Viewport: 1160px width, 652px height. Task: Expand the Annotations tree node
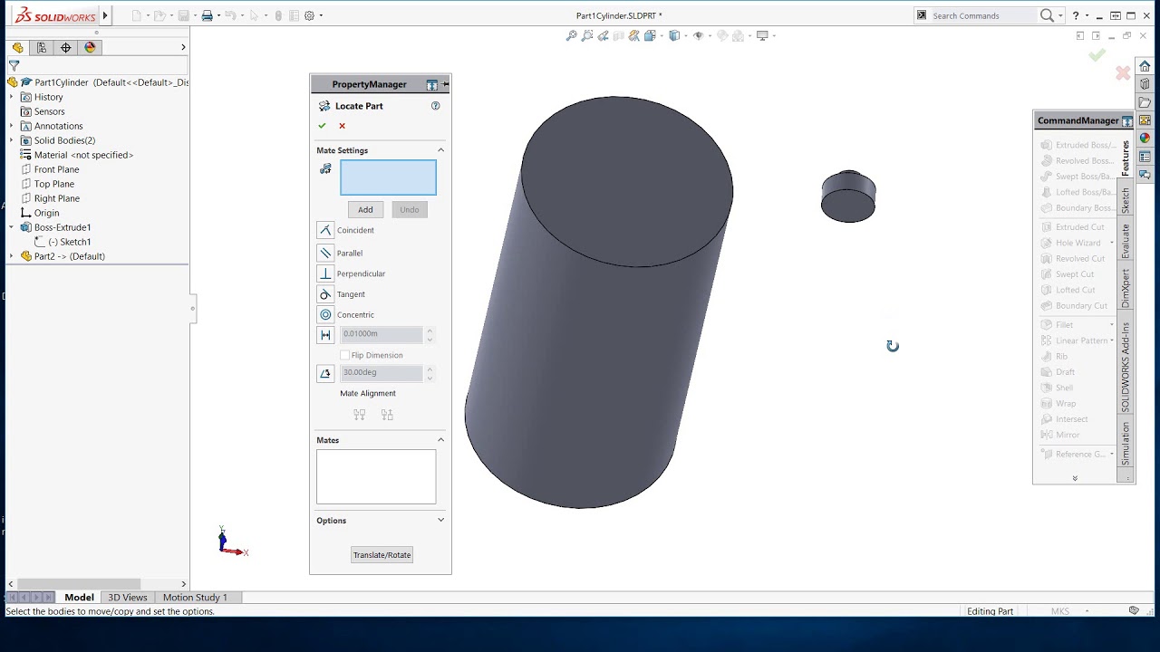pyautogui.click(x=12, y=126)
